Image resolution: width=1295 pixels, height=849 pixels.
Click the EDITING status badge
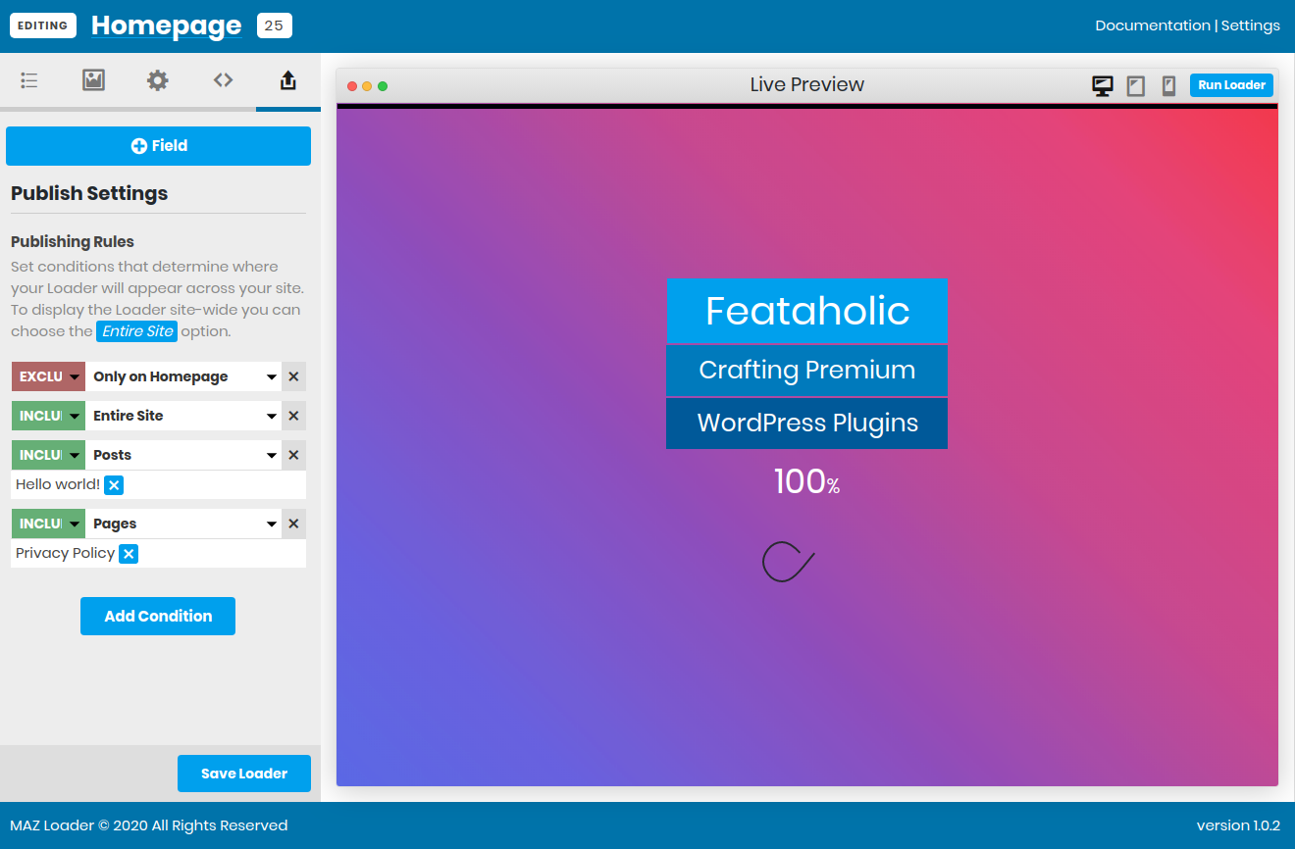(x=43, y=25)
